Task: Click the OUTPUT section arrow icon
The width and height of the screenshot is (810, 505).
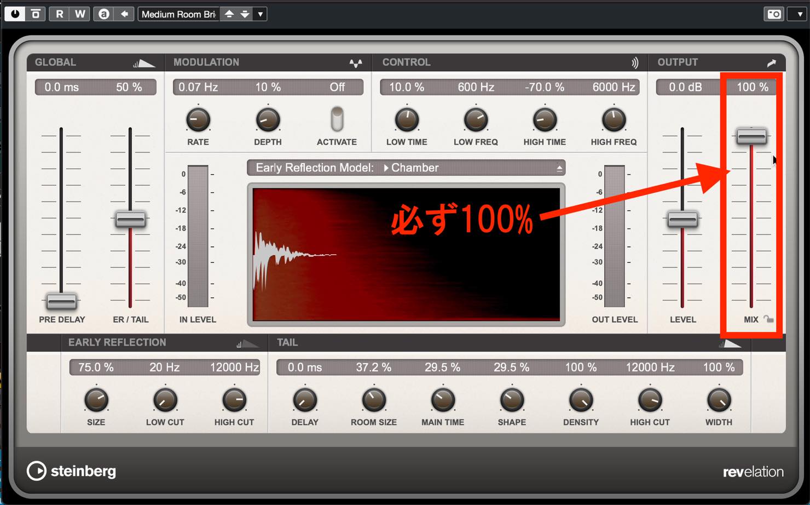Action: click(772, 62)
